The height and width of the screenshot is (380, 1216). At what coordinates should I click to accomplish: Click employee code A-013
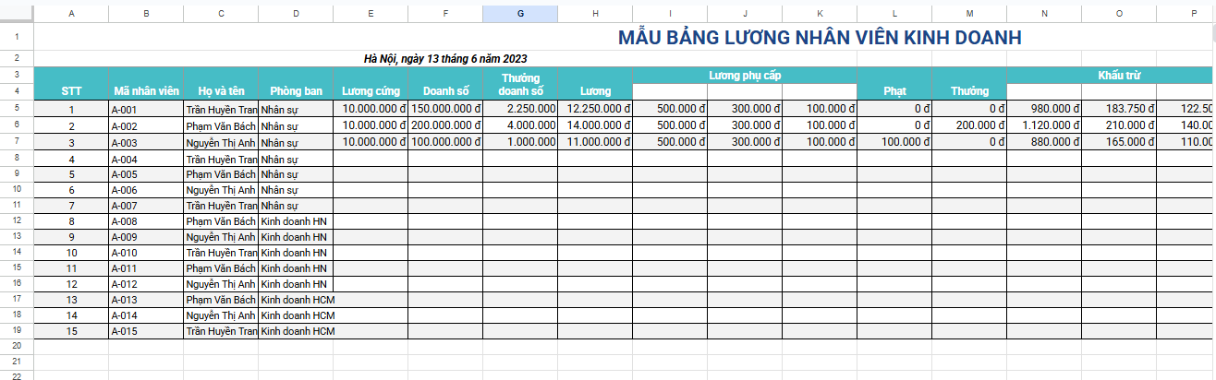pos(146,299)
